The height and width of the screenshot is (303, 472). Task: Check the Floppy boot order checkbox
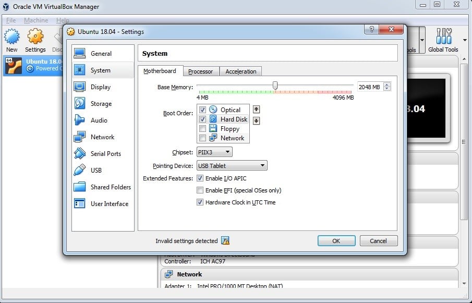tap(202, 129)
